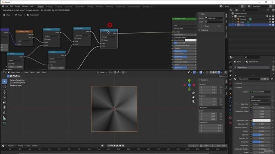
Task: Select the 3D Cursor tool
Action: (x=5, y=86)
